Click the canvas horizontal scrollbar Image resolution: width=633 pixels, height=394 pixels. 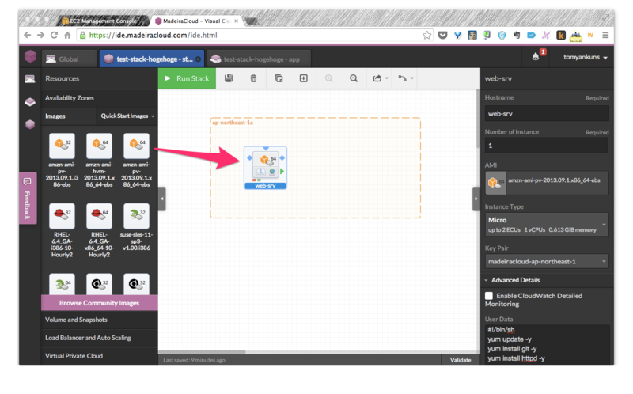tap(202, 351)
